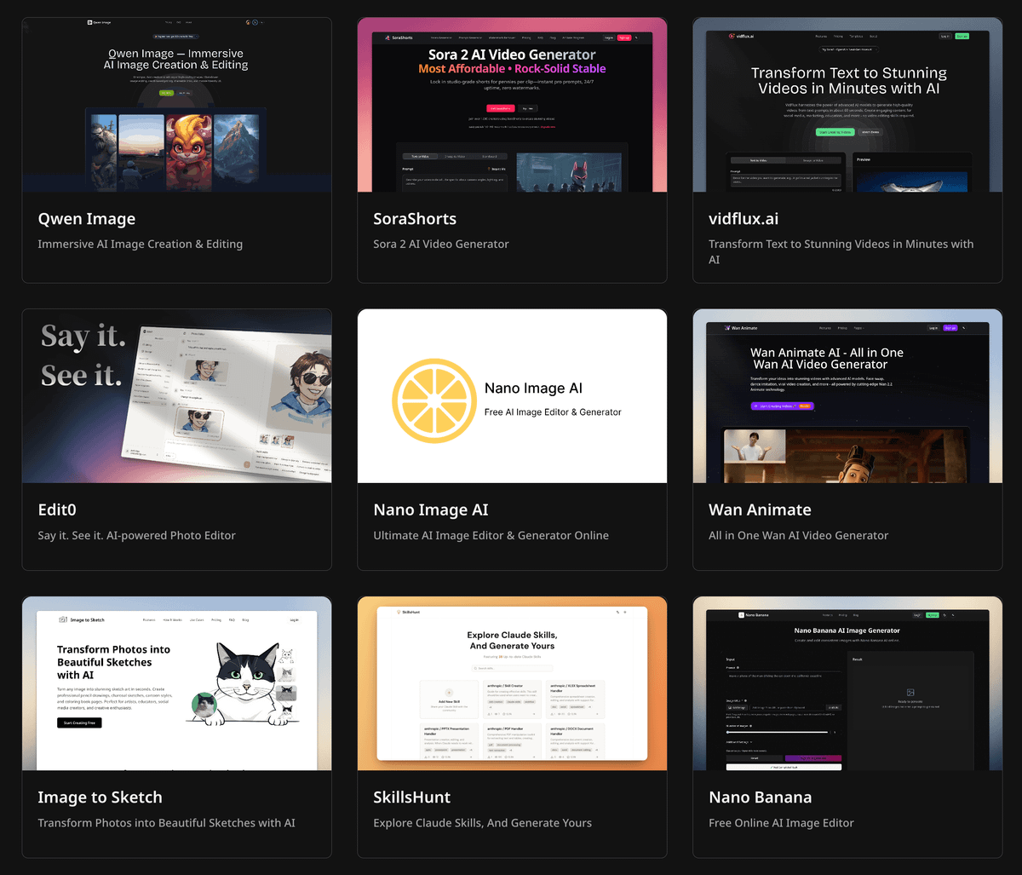Screen dimensions: 1022x875
Task: Click 'Ultimate AI Image Editor & Generator Online' text
Action: 491,535
